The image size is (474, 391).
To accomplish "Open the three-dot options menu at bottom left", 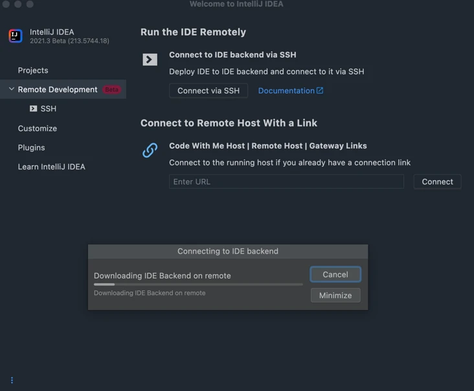I will 12,380.
